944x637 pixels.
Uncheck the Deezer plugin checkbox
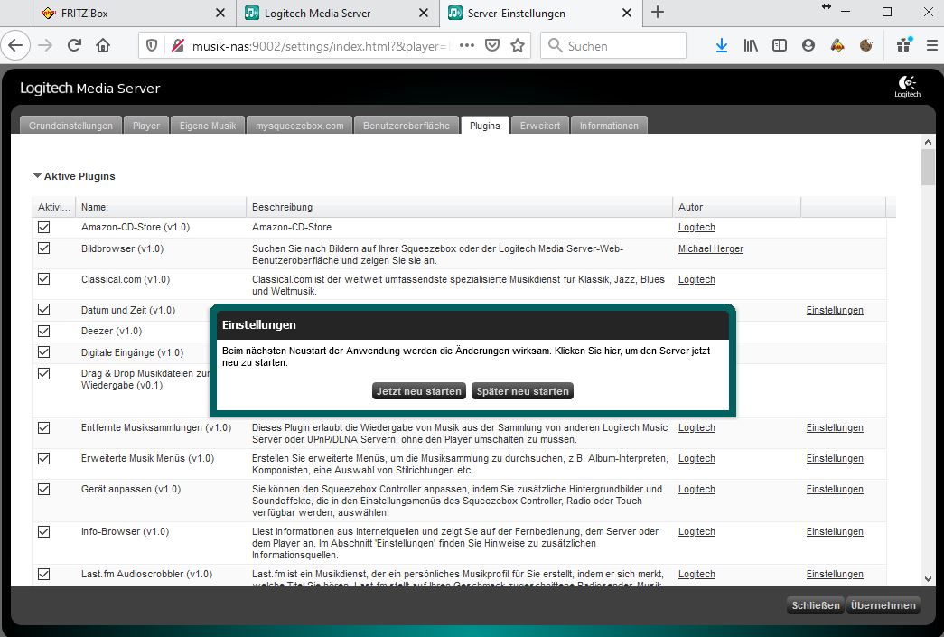click(x=44, y=331)
